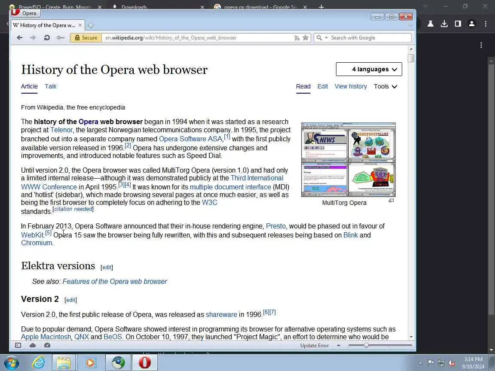Viewport: 495px width, 371px height.
Task: Open the multiple document interface link
Action: point(230,187)
